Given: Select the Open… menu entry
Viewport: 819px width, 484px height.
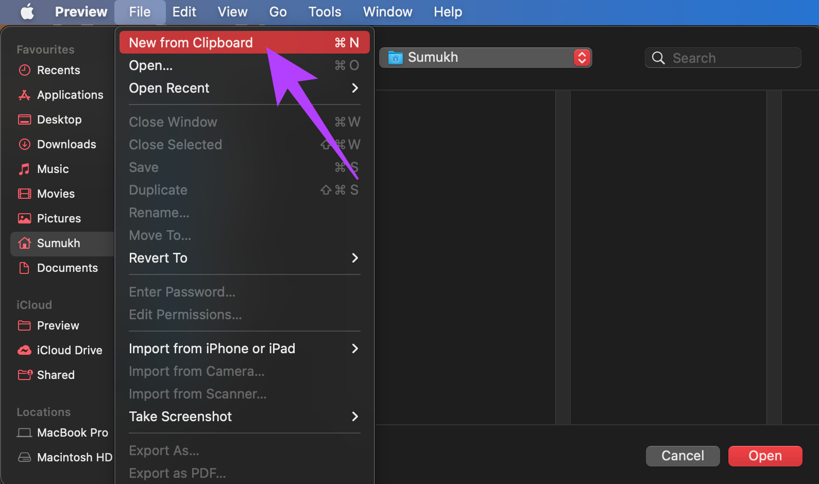Looking at the screenshot, I should (245, 65).
